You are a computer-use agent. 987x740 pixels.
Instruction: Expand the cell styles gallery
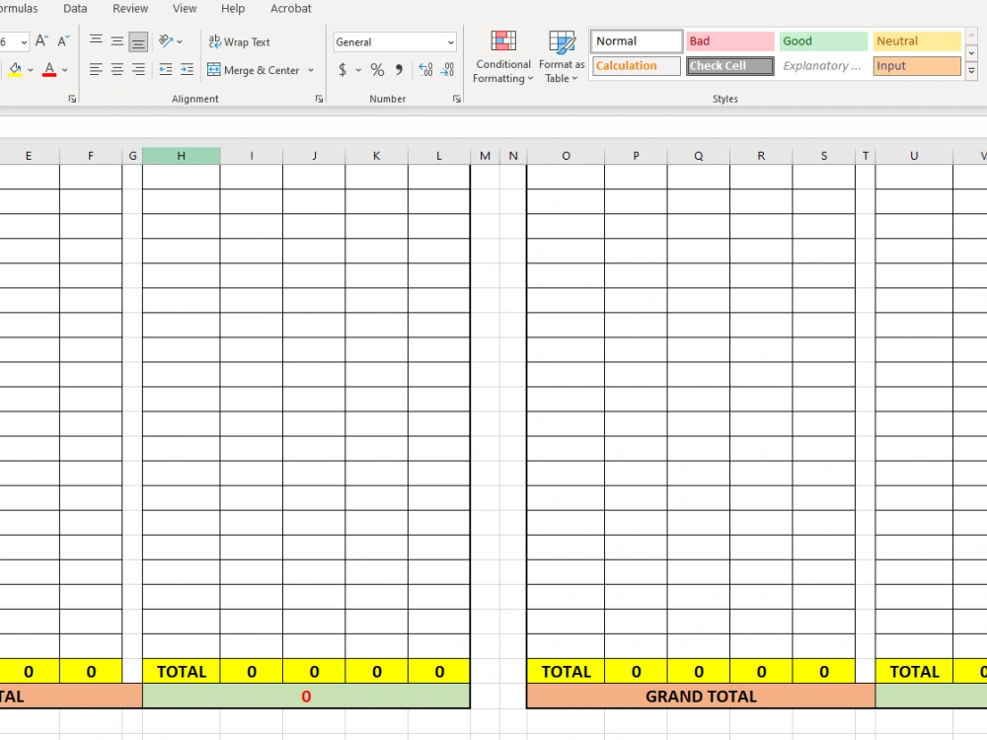971,71
